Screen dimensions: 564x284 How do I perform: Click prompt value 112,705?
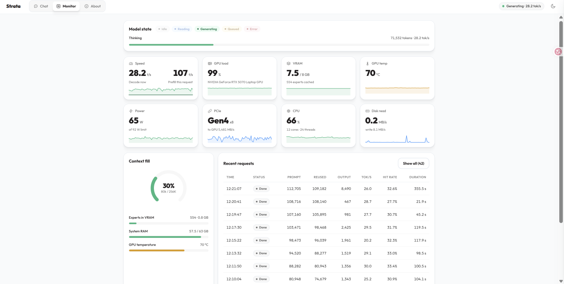point(294,189)
